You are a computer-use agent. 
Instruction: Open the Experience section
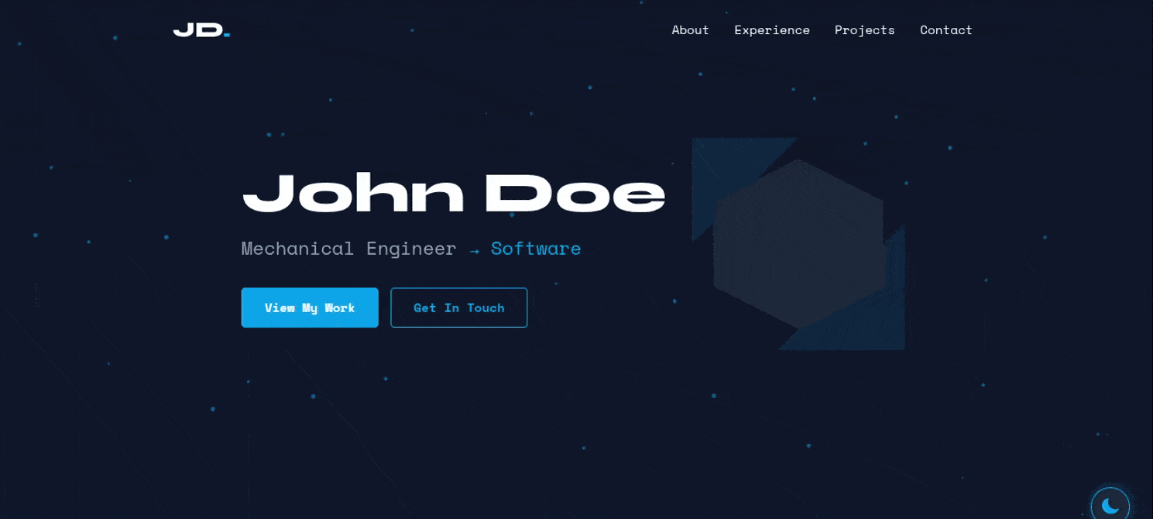(771, 30)
